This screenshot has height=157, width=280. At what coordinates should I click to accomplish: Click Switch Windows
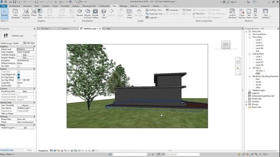232,14
